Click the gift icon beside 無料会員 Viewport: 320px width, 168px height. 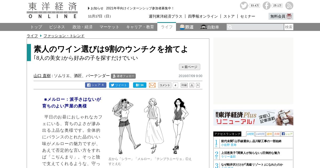289,16
